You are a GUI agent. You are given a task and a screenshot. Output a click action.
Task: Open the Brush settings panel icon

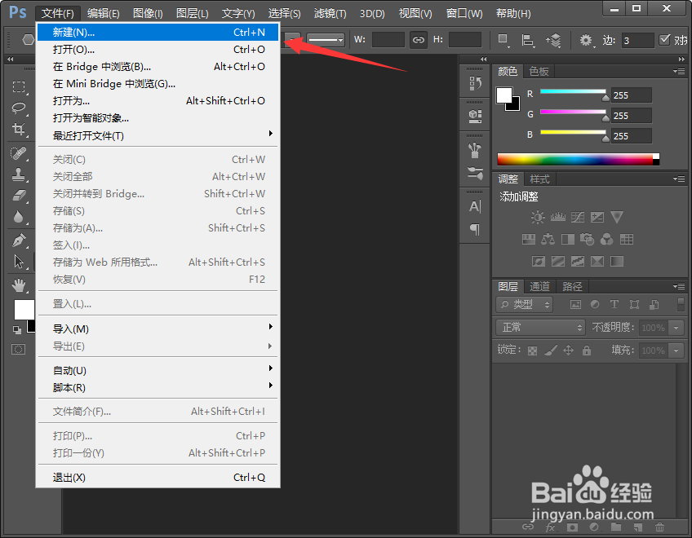475,173
